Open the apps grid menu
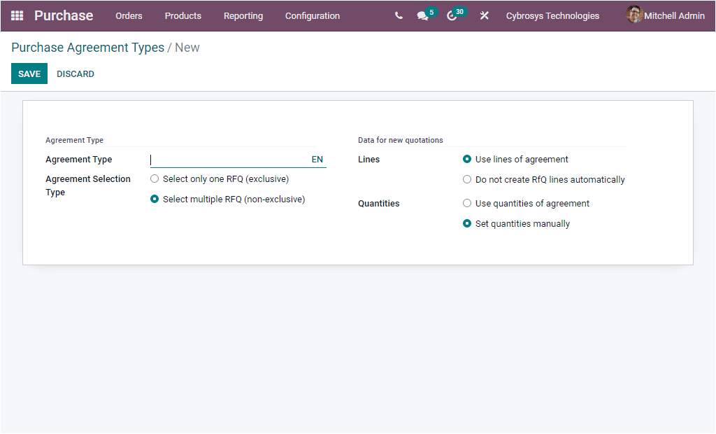 pyautogui.click(x=15, y=15)
